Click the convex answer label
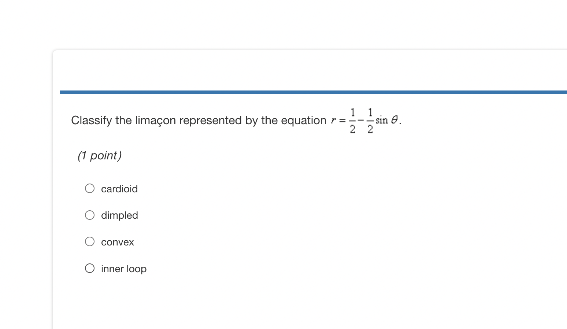 117,242
